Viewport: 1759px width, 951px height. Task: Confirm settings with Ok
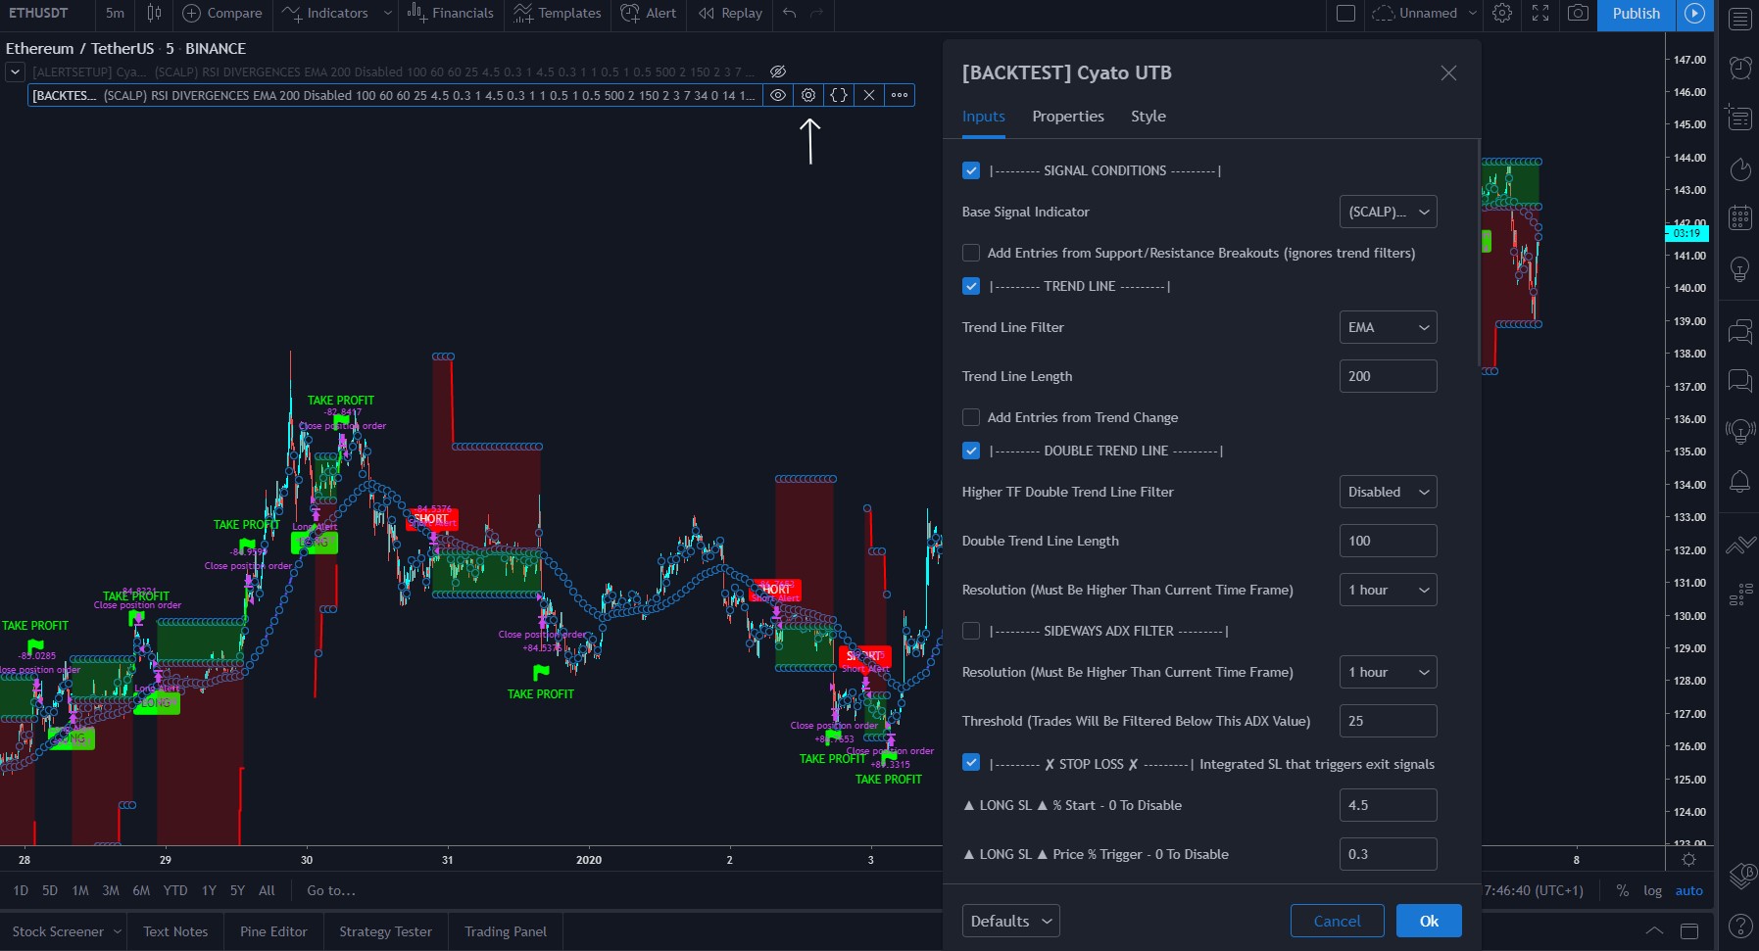pyautogui.click(x=1429, y=921)
